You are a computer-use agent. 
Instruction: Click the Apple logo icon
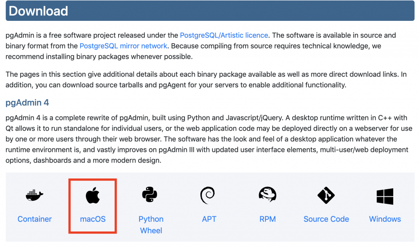[92, 196]
